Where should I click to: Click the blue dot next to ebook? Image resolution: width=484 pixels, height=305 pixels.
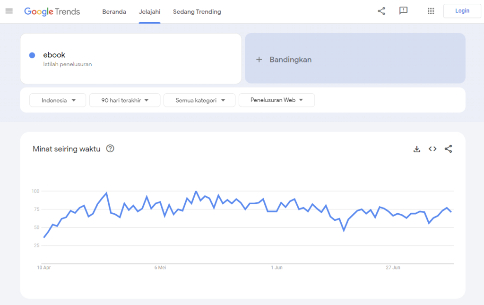pyautogui.click(x=32, y=55)
